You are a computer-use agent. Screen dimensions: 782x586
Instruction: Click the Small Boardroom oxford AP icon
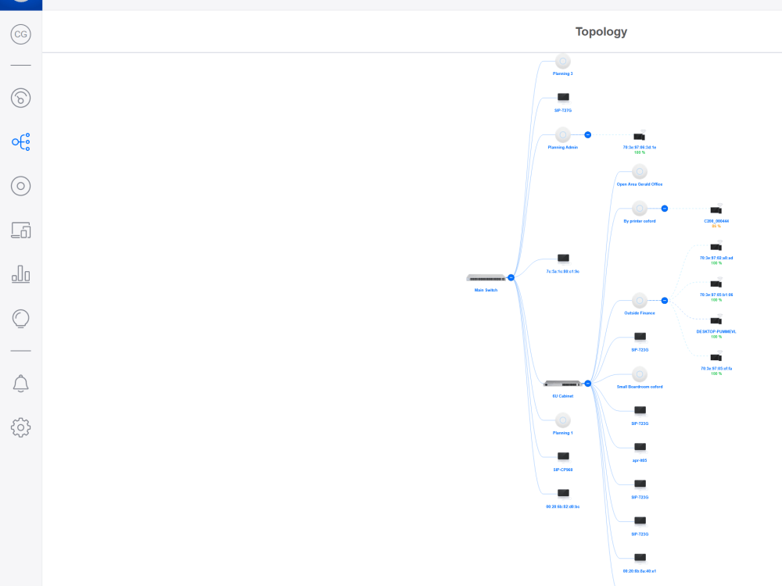640,374
